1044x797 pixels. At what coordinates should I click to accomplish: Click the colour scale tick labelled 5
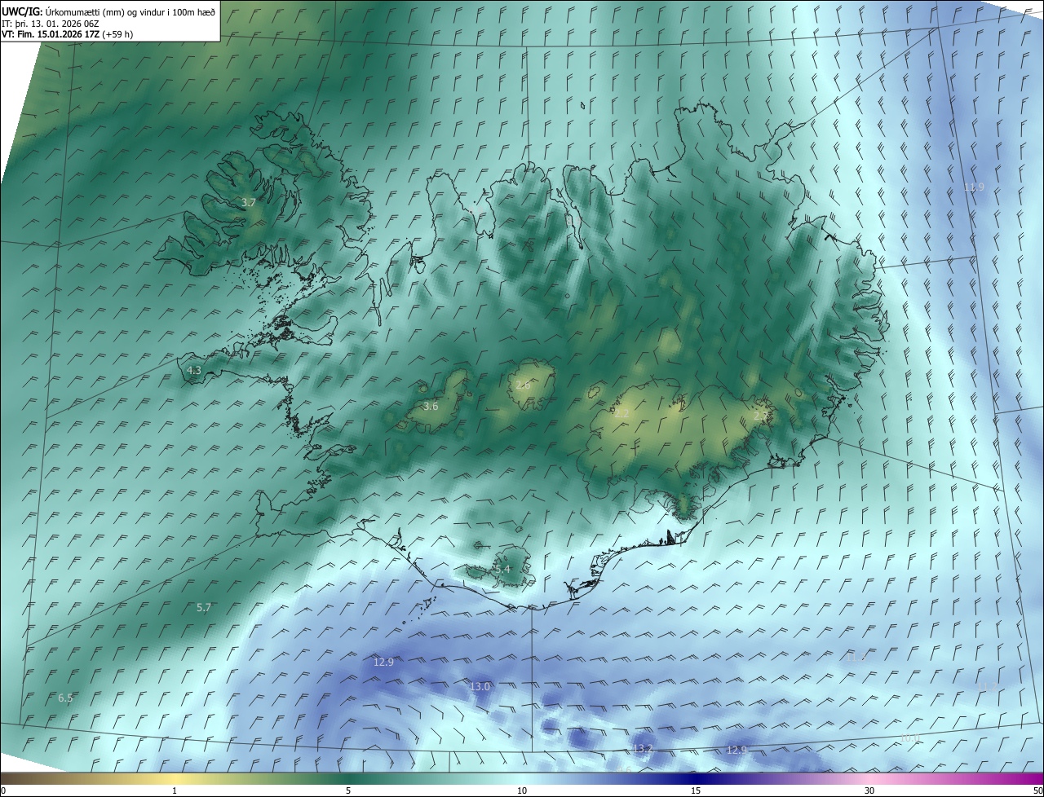(348, 790)
